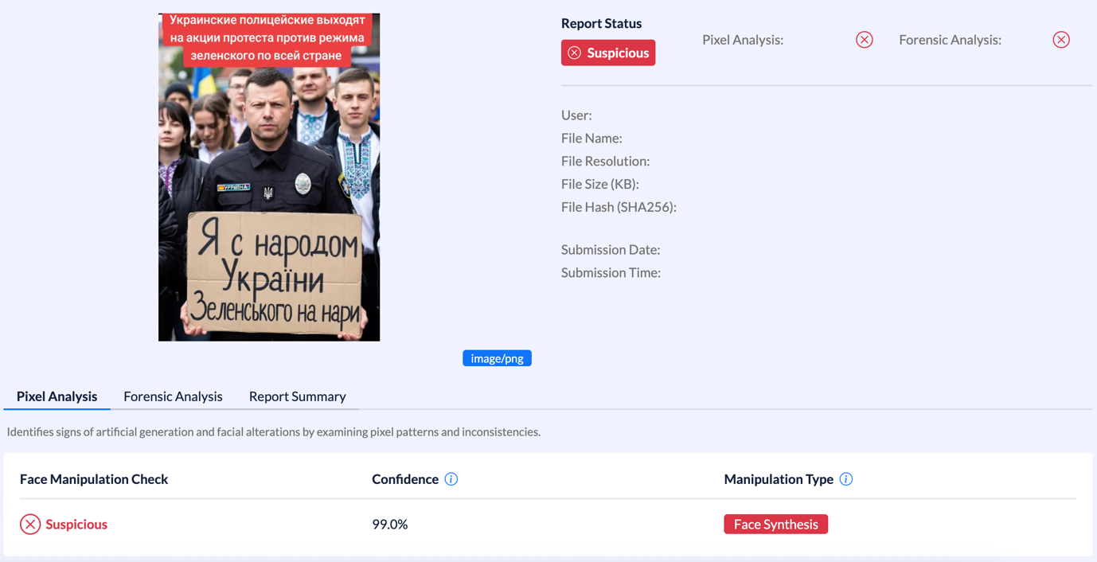1097x562 pixels.
Task: Click the File Name field label
Action: 591,139
